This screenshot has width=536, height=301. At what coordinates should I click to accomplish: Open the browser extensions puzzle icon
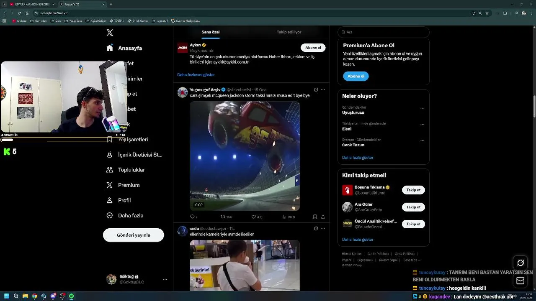click(x=505, y=13)
